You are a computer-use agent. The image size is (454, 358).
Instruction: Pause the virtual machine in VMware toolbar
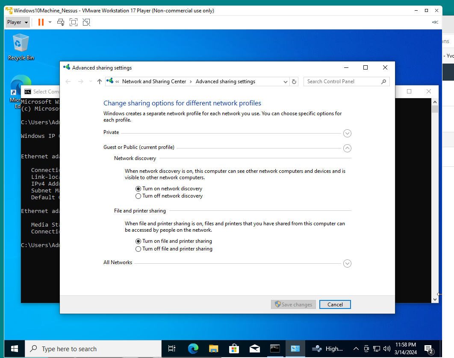[41, 22]
